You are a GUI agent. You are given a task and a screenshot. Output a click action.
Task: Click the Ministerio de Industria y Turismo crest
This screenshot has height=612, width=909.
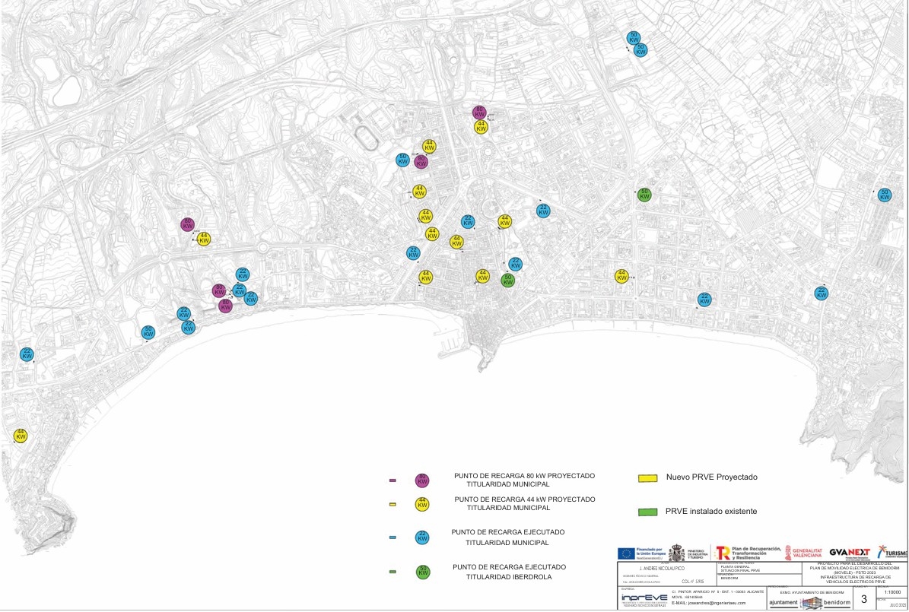click(676, 553)
